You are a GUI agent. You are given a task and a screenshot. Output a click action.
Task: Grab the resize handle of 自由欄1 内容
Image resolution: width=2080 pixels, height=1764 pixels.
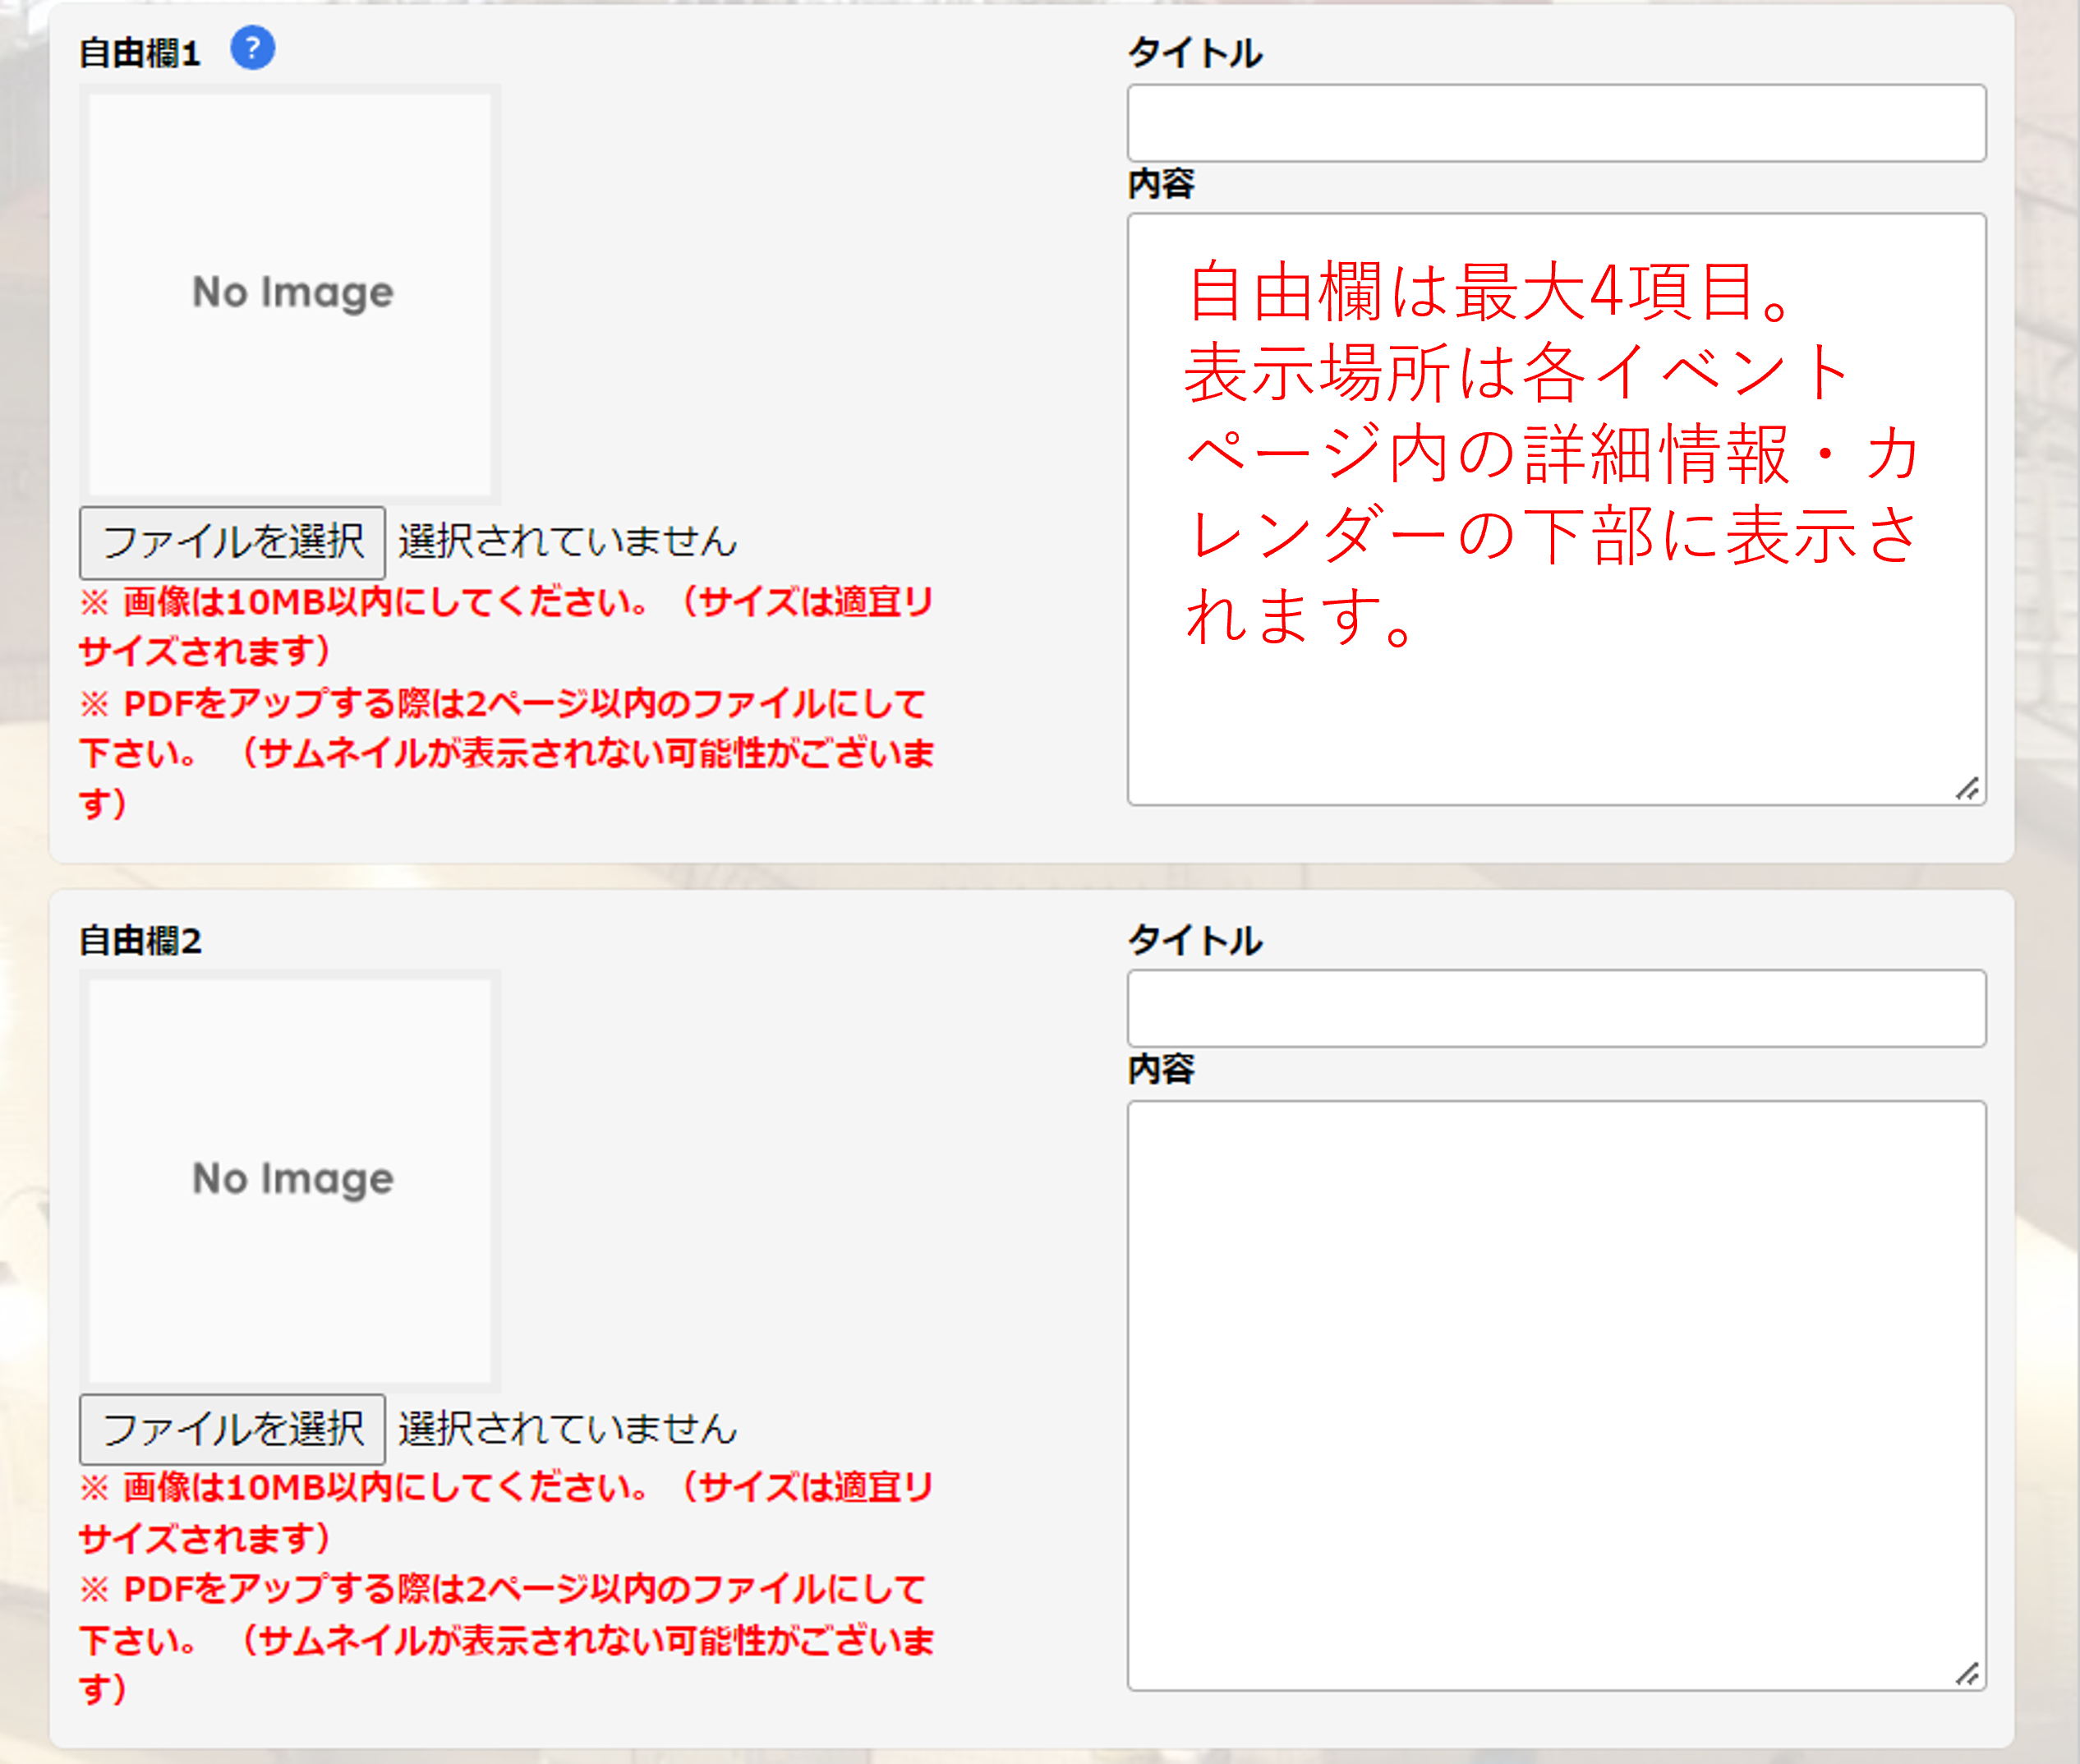[1967, 789]
